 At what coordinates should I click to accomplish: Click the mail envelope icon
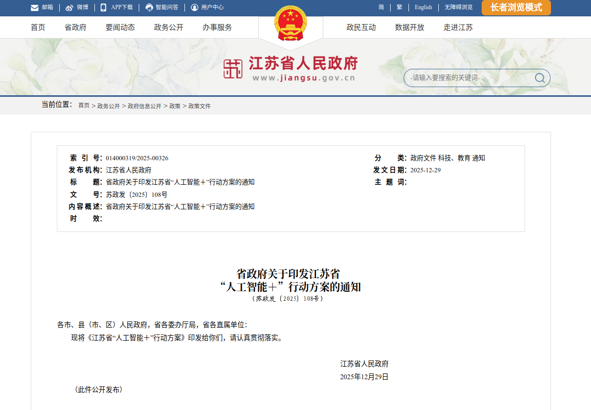point(35,8)
